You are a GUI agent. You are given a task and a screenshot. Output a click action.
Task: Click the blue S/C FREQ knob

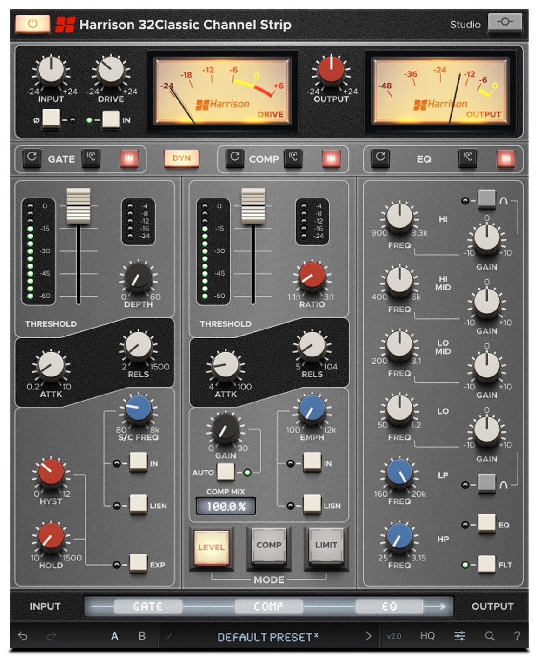click(x=138, y=409)
